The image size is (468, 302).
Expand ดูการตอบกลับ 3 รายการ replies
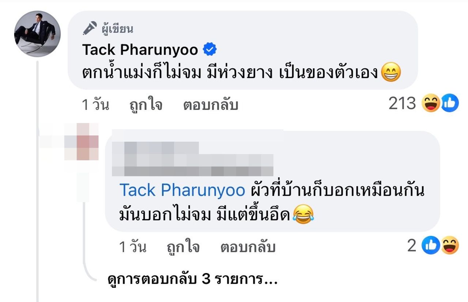click(192, 280)
